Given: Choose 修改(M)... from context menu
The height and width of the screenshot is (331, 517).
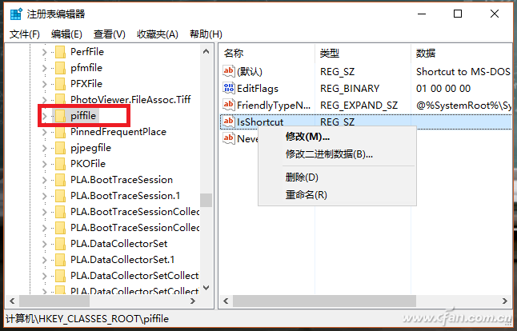Looking at the screenshot, I should click(x=337, y=137).
